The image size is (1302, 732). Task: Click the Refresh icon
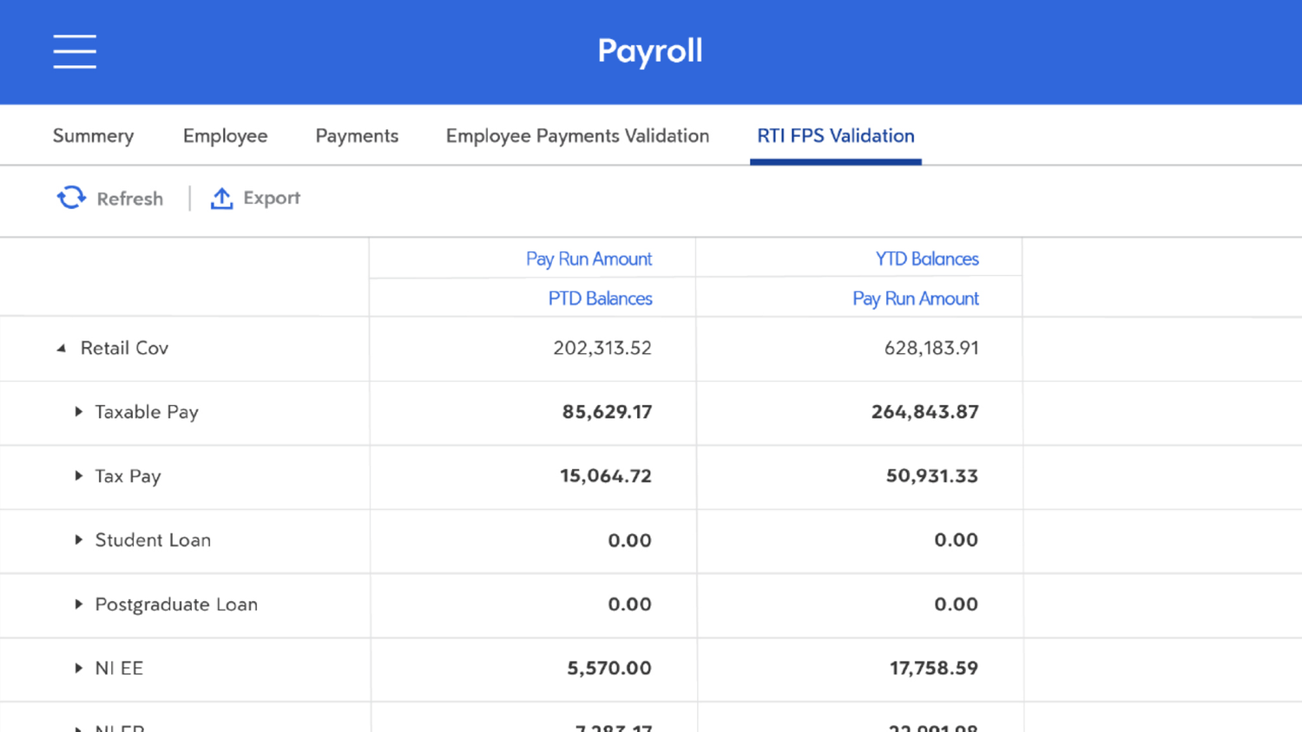point(72,198)
